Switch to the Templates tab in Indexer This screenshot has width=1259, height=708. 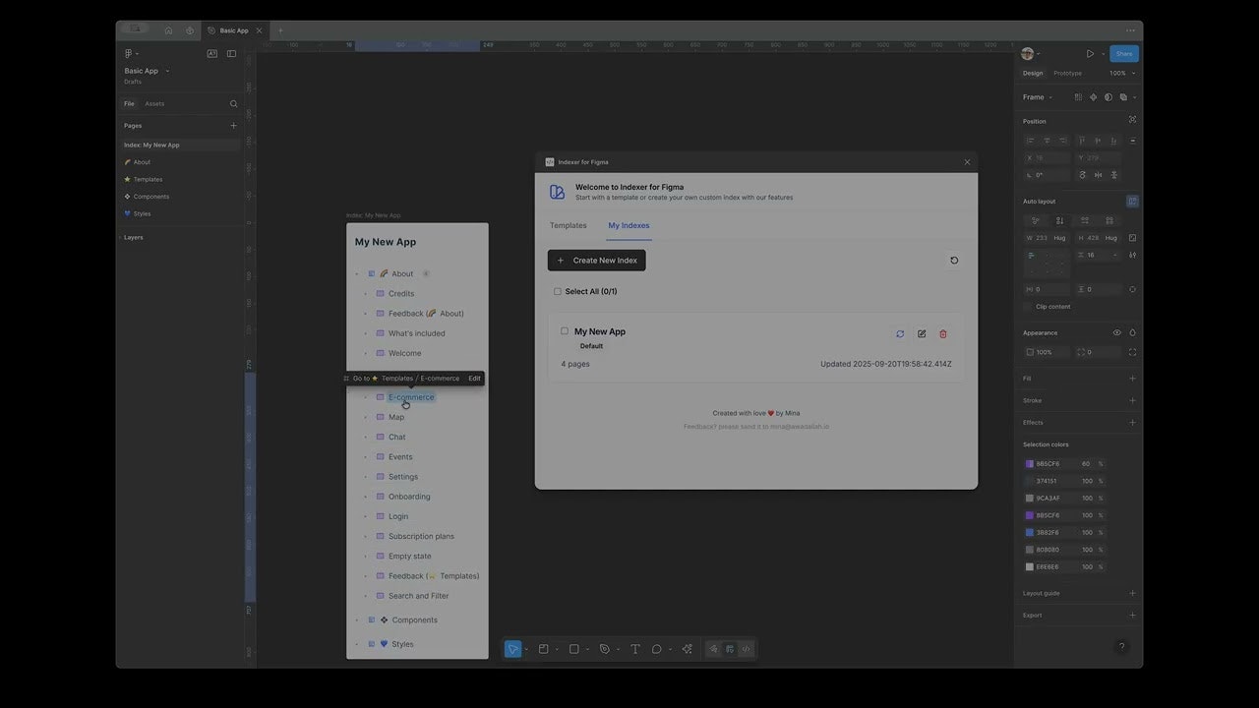coord(568,225)
